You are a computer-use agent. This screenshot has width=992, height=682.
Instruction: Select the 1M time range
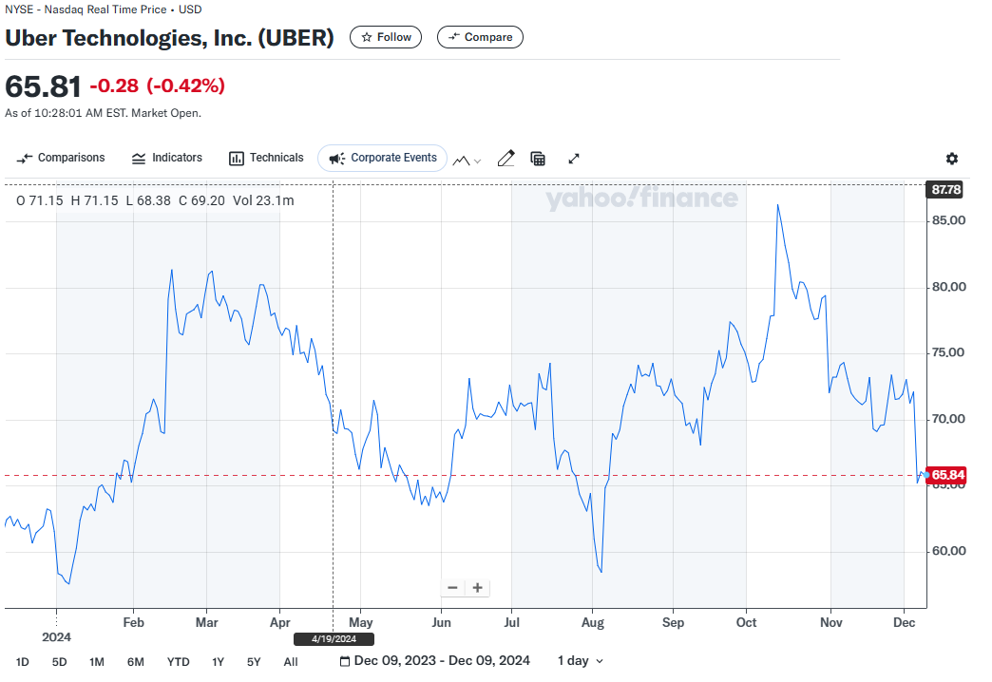point(97,662)
